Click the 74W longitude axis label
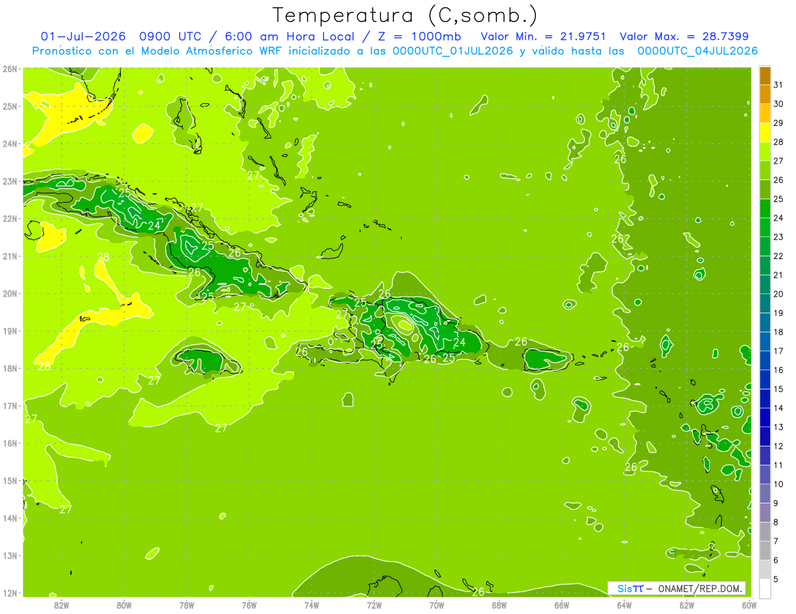Image resolution: width=796 pixels, height=614 pixels. coord(311,605)
